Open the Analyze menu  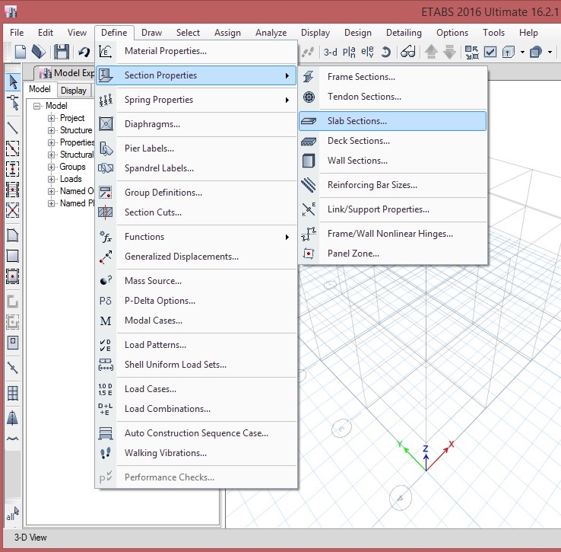point(271,33)
